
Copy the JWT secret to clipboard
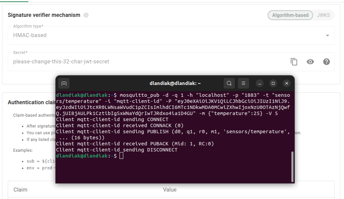[x=294, y=62]
